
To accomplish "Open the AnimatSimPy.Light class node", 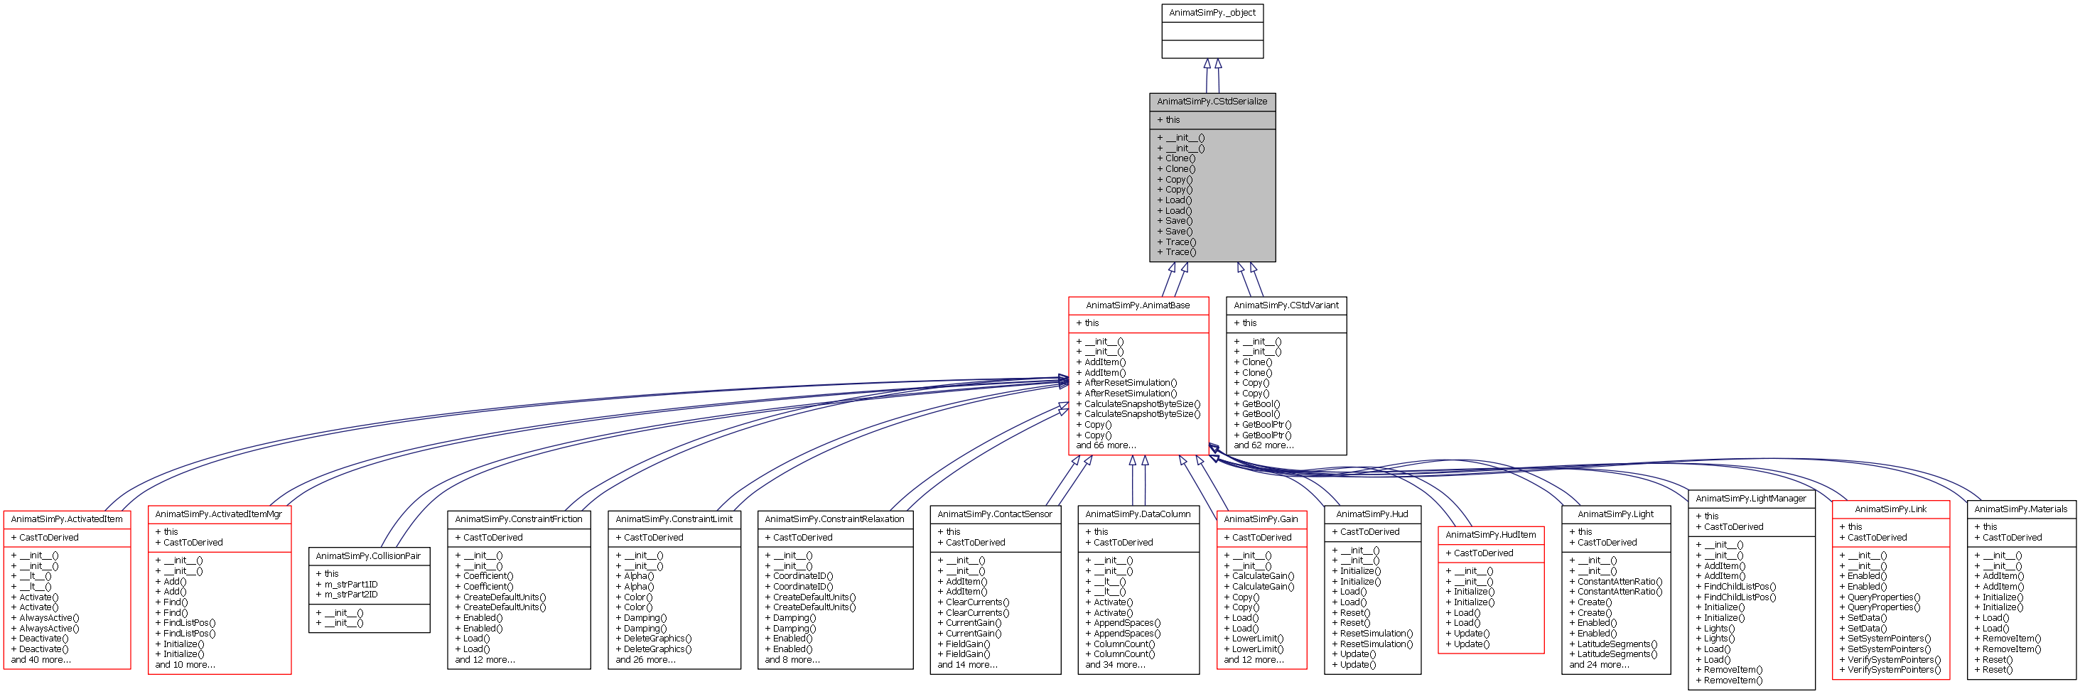I will tap(1616, 590).
